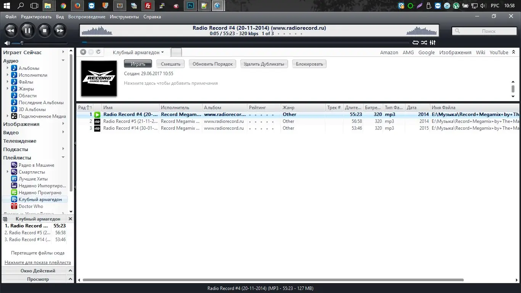Expand the Играет Сейчас section
Viewport: 521px width, 293px height.
tap(63, 52)
